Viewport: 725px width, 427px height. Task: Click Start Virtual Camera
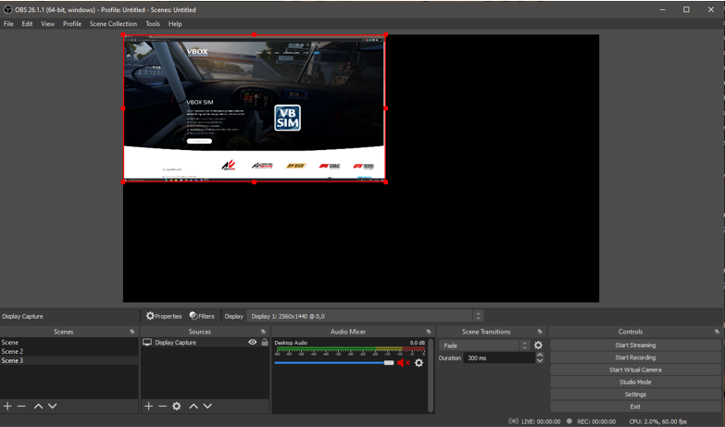point(635,370)
